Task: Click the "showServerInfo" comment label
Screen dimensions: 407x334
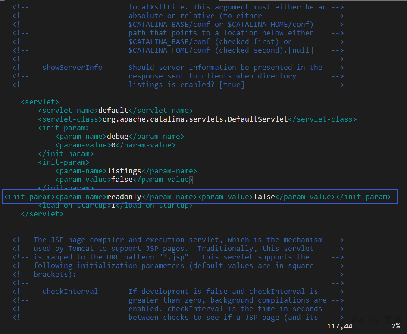Action: tap(72, 68)
